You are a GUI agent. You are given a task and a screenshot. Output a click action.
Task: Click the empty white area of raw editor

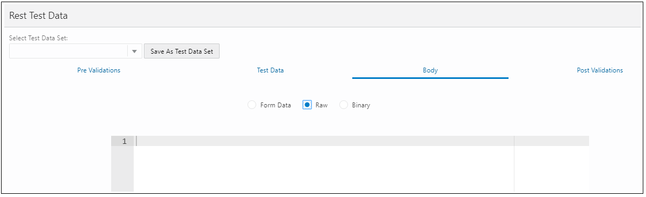click(324, 169)
